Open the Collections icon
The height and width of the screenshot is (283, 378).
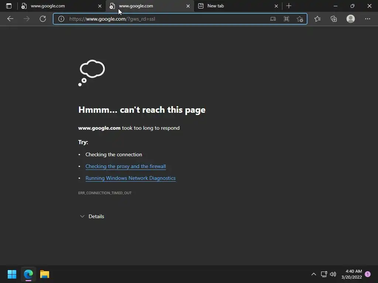(334, 19)
